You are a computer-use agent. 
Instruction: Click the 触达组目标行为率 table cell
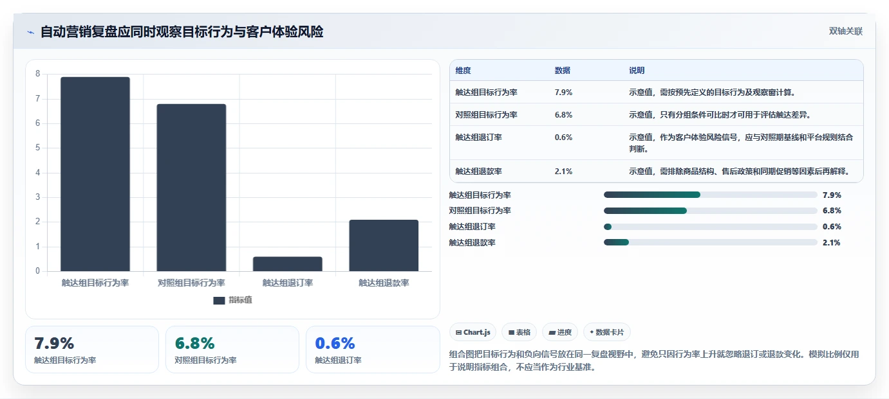[486, 93]
